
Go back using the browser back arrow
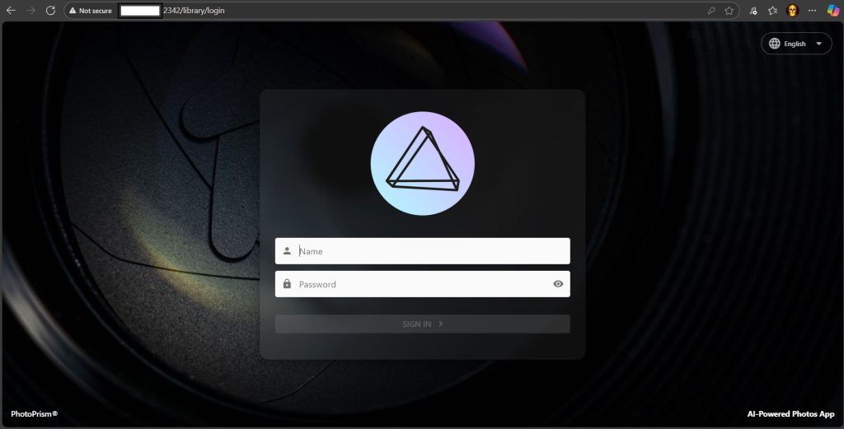point(11,11)
